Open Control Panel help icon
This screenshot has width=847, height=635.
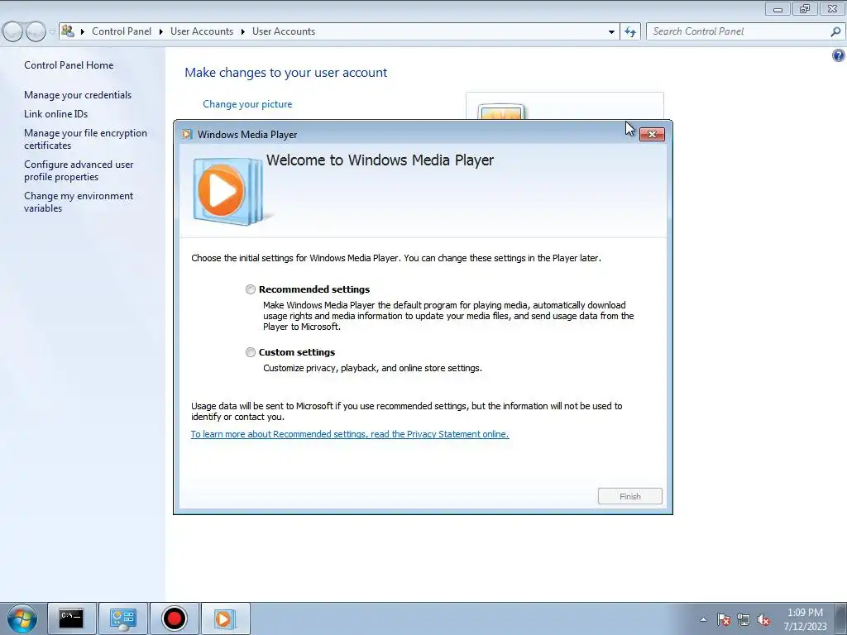click(839, 55)
